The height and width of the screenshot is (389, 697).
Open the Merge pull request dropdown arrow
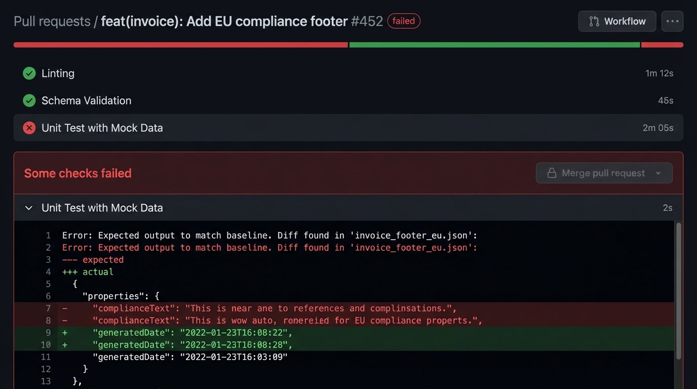pyautogui.click(x=658, y=173)
